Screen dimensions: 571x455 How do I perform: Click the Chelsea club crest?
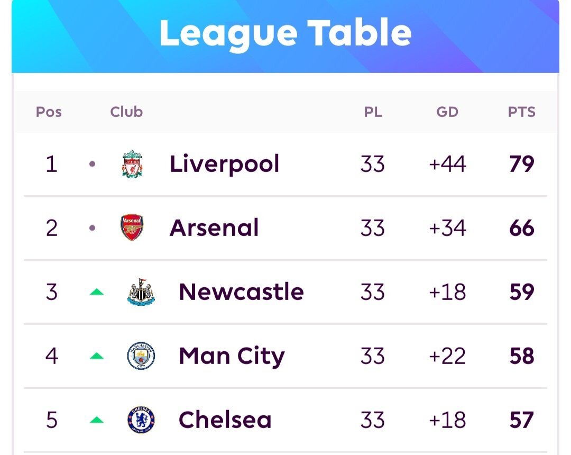coord(141,420)
